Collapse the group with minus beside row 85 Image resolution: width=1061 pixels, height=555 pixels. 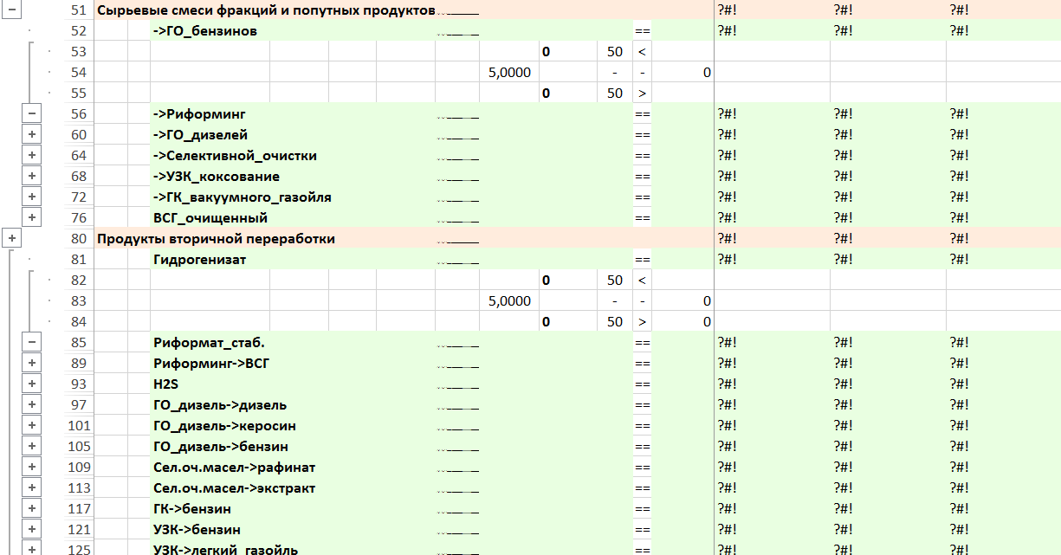point(31,342)
